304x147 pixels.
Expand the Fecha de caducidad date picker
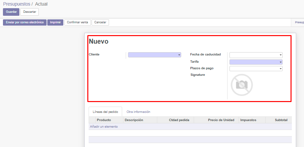click(256, 55)
